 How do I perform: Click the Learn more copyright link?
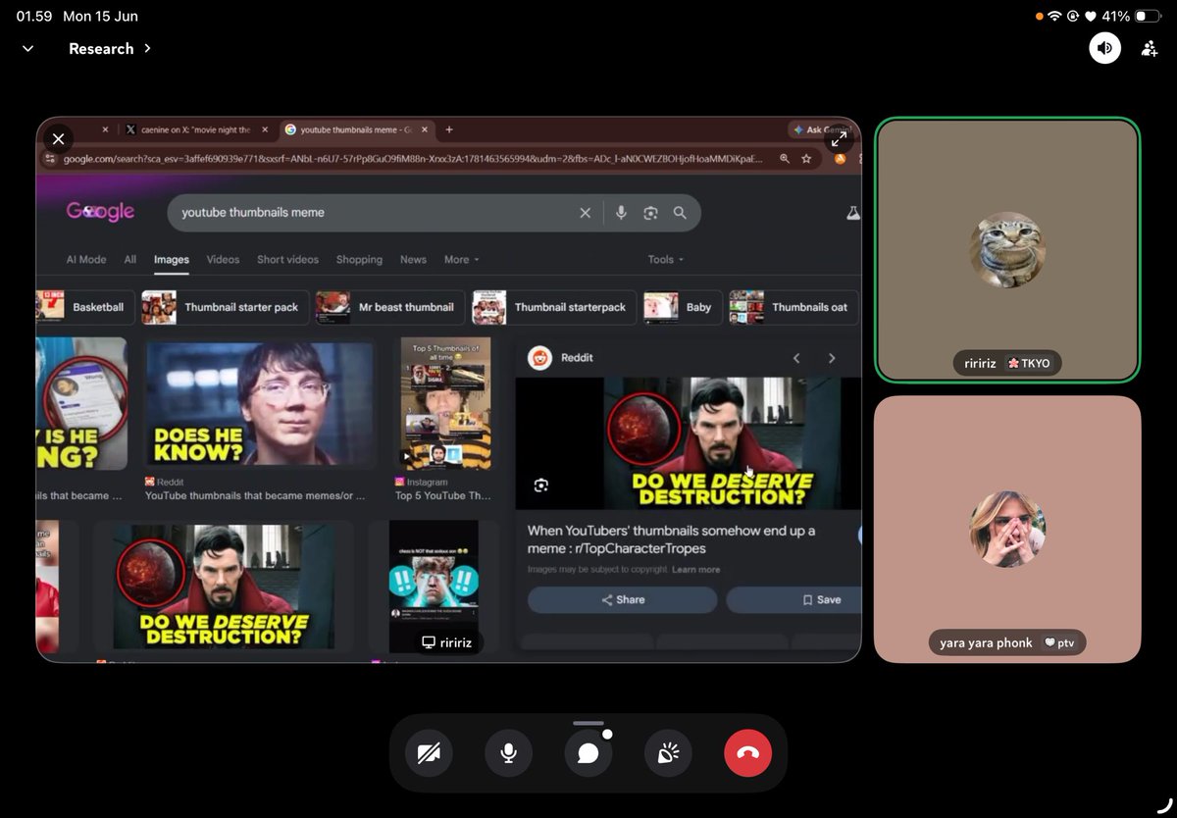pyautogui.click(x=695, y=570)
